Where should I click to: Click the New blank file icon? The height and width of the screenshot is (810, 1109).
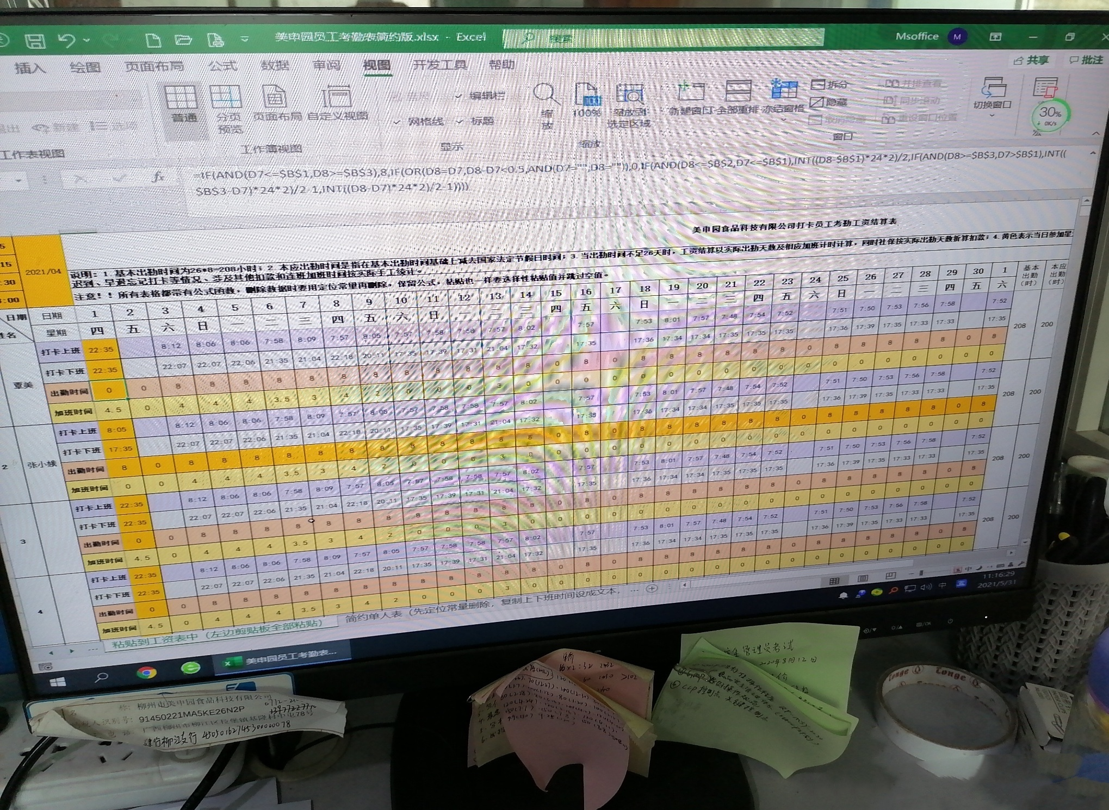[x=154, y=40]
